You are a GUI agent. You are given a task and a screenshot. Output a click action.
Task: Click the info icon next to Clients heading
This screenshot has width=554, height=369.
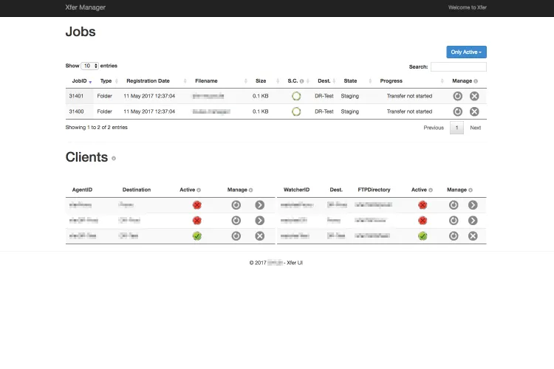point(114,158)
